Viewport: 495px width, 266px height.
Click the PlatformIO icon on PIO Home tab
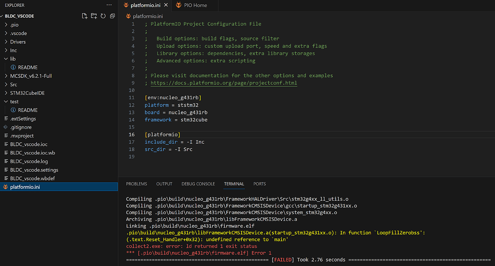click(179, 5)
